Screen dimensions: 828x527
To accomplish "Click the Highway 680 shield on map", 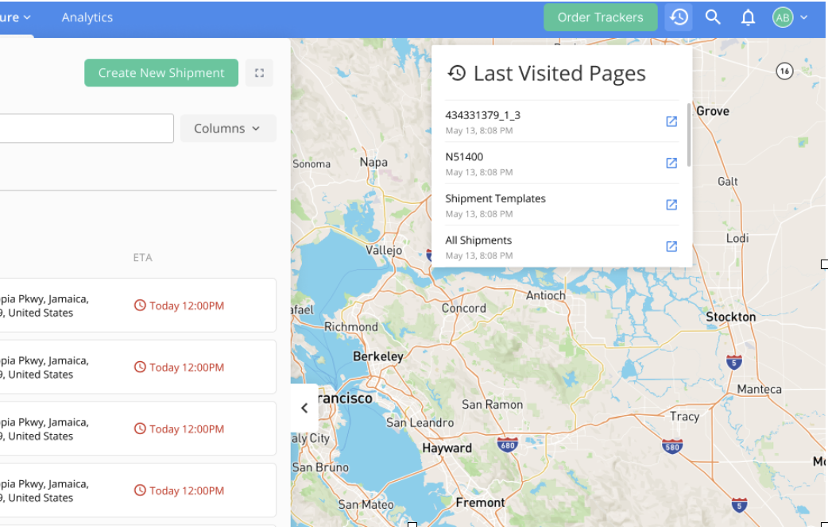I will [x=508, y=444].
